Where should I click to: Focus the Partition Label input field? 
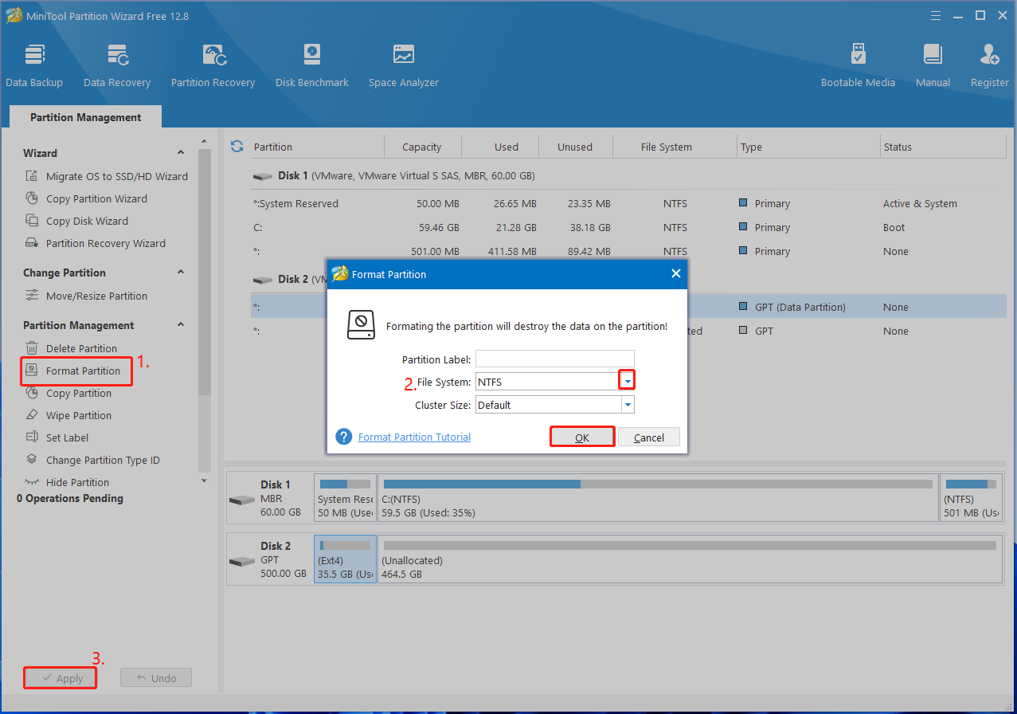pos(555,359)
